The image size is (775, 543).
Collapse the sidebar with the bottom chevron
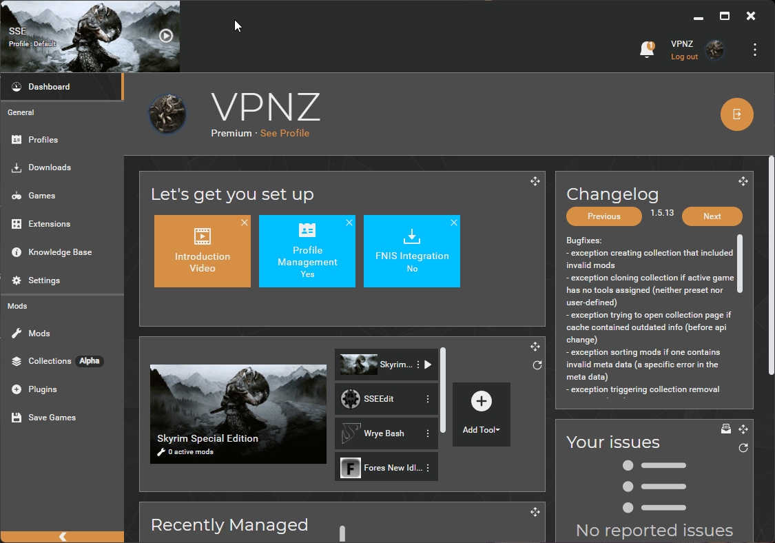point(62,537)
